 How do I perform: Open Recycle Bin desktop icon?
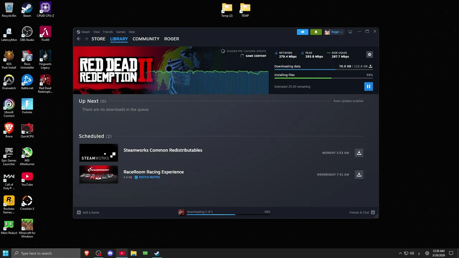coord(9,10)
